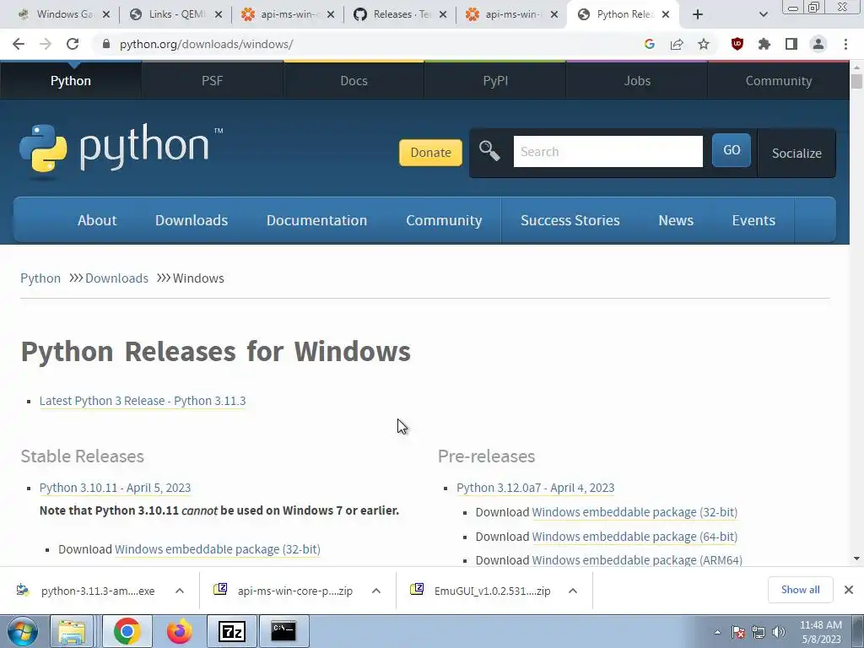The image size is (864, 648).
Task: Open the new tab plus button
Action: click(698, 14)
